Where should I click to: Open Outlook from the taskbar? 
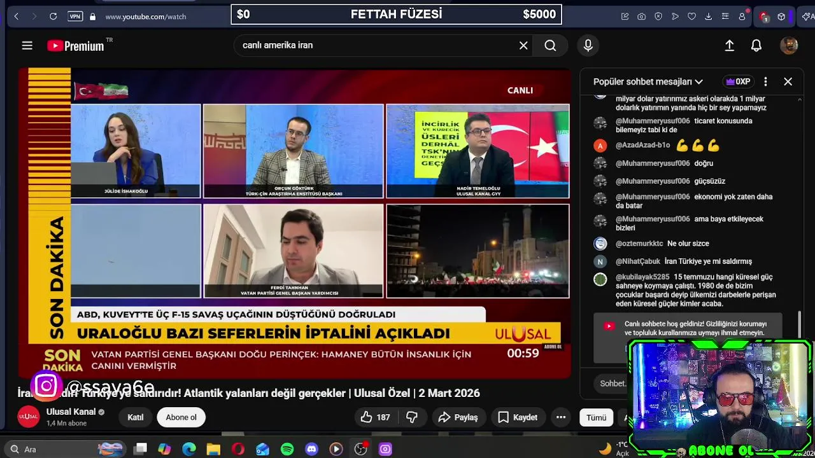tap(262, 449)
